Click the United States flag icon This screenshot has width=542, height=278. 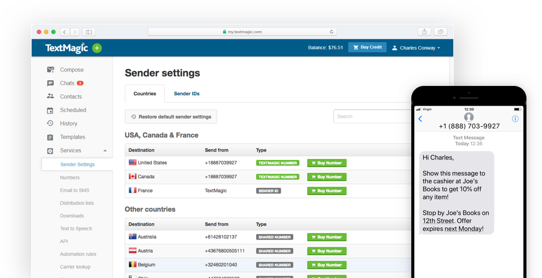pos(132,163)
